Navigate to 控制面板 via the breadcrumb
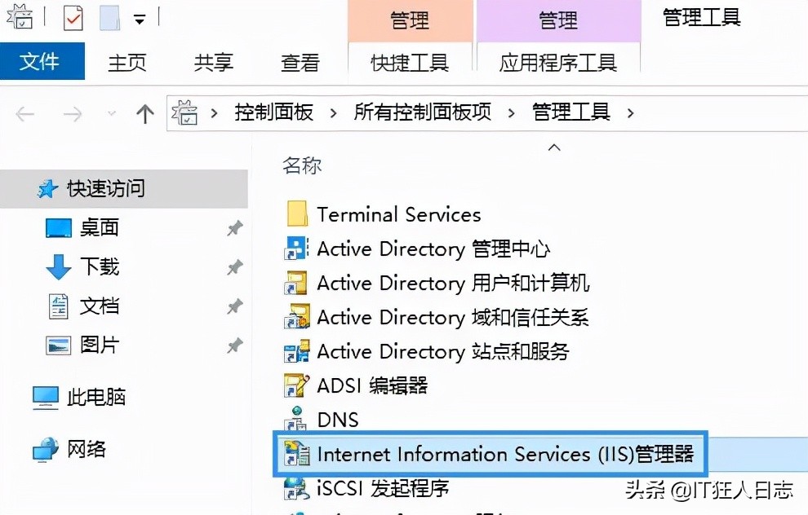The width and height of the screenshot is (808, 515). tap(273, 113)
